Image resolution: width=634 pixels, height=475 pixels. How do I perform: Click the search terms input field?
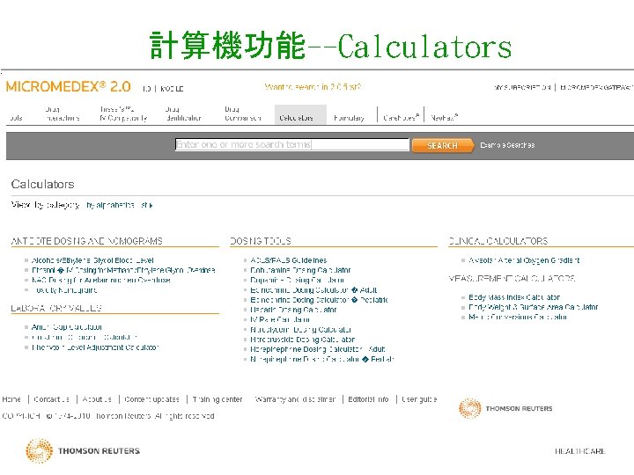tap(292, 144)
